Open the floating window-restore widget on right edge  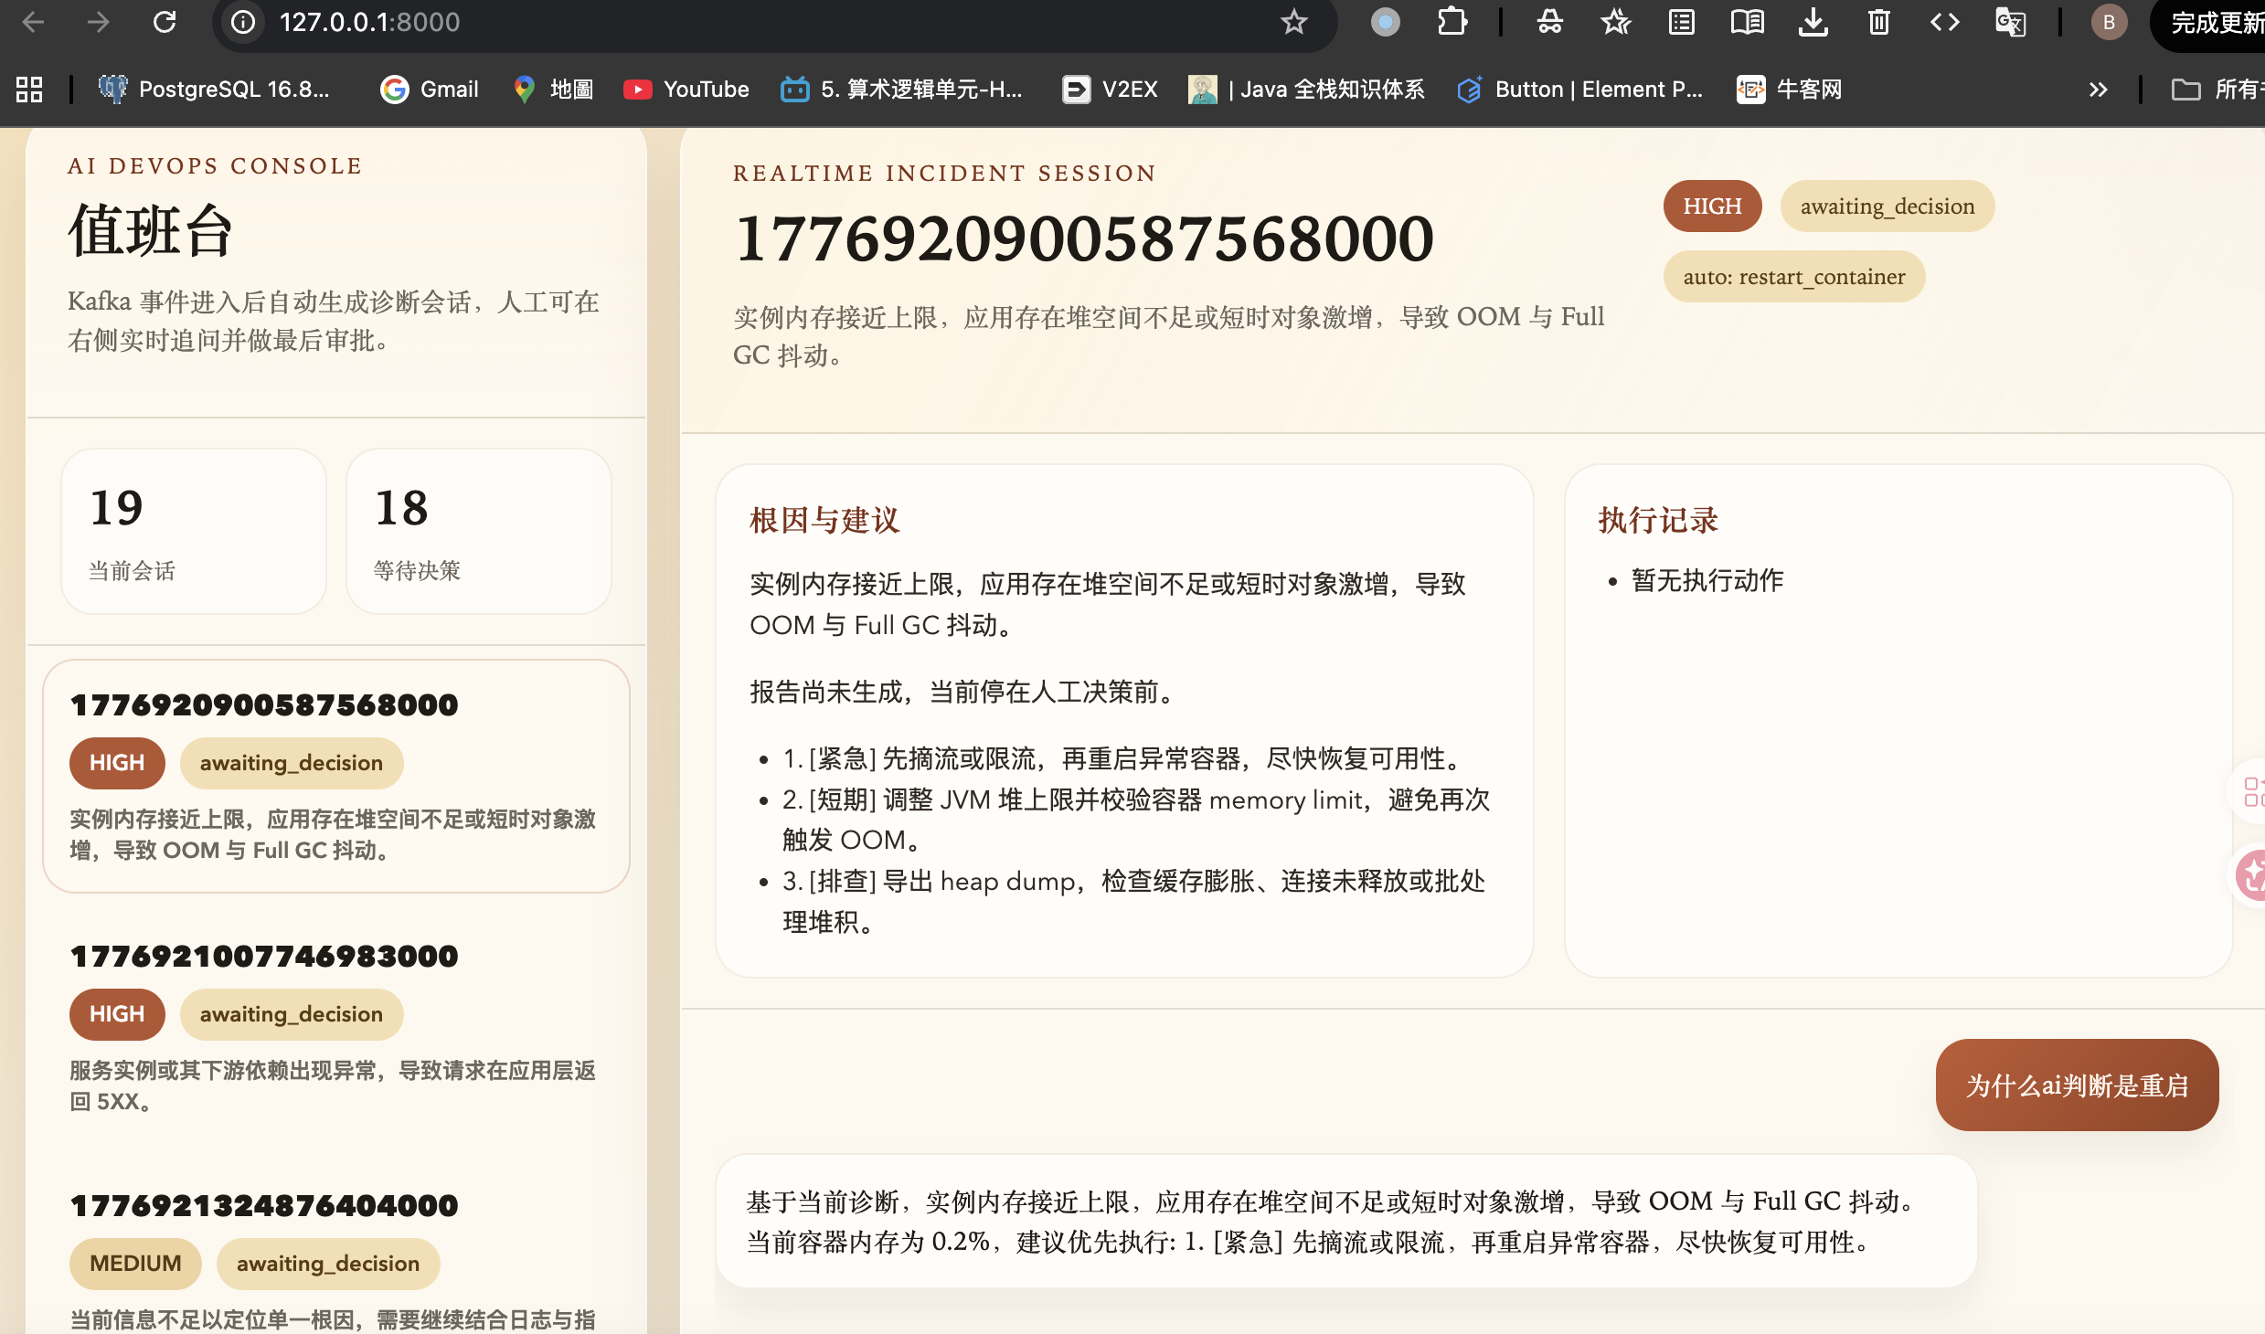coord(2253,792)
